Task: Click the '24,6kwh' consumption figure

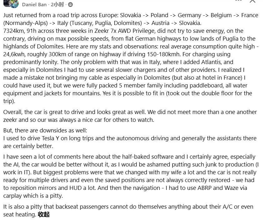Action: tap(14, 54)
